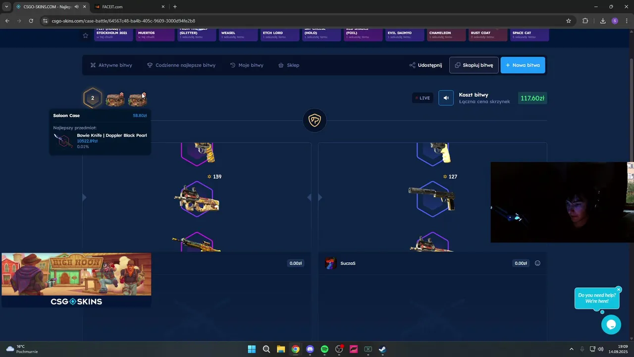Open taskbar Search
This screenshot has width=634, height=357.
266,349
